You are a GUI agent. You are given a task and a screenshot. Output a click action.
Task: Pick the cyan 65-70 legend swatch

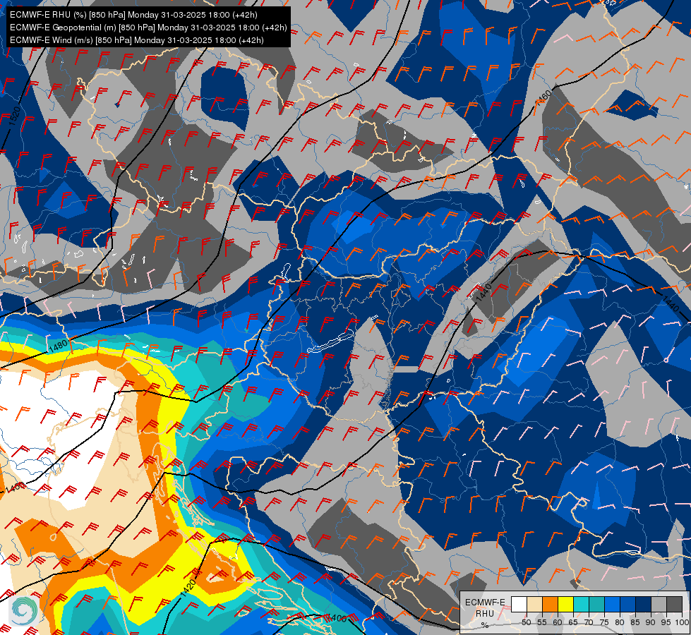click(x=582, y=604)
